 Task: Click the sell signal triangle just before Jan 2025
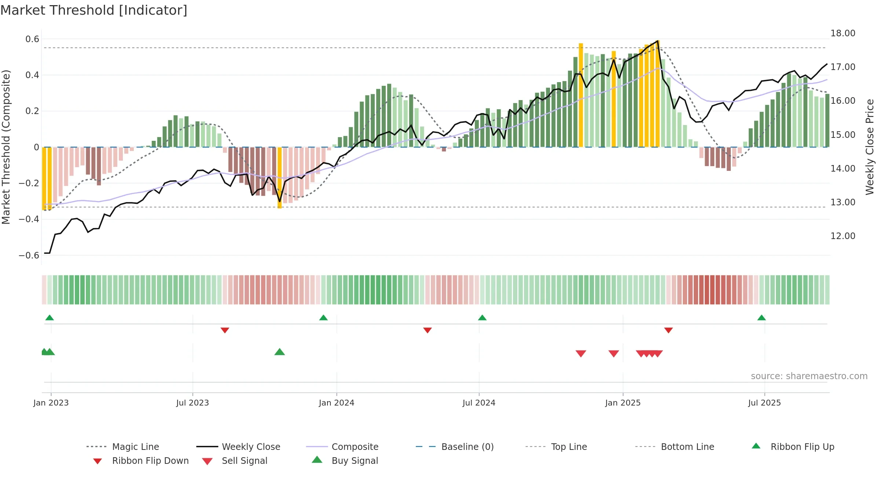[x=614, y=354]
